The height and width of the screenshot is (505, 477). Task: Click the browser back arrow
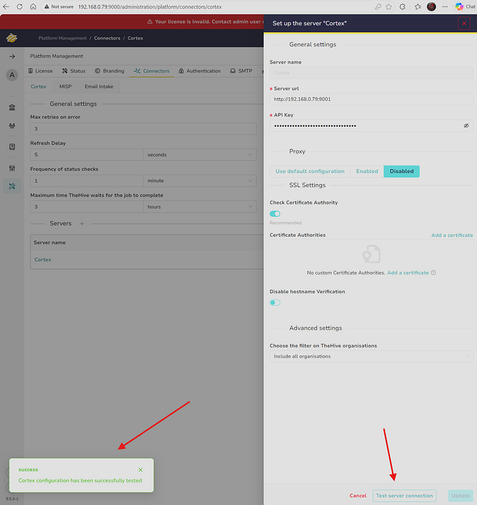click(6, 6)
